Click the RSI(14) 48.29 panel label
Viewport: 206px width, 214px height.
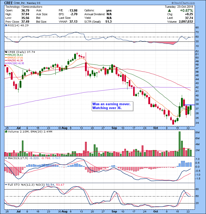(18, 25)
